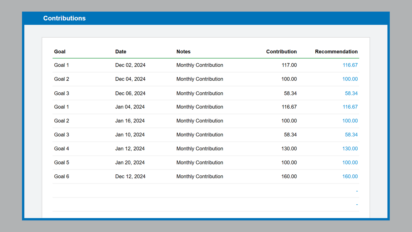Click recommendation 100.00 in Jan 16 row
This screenshot has width=412, height=232.
point(350,121)
